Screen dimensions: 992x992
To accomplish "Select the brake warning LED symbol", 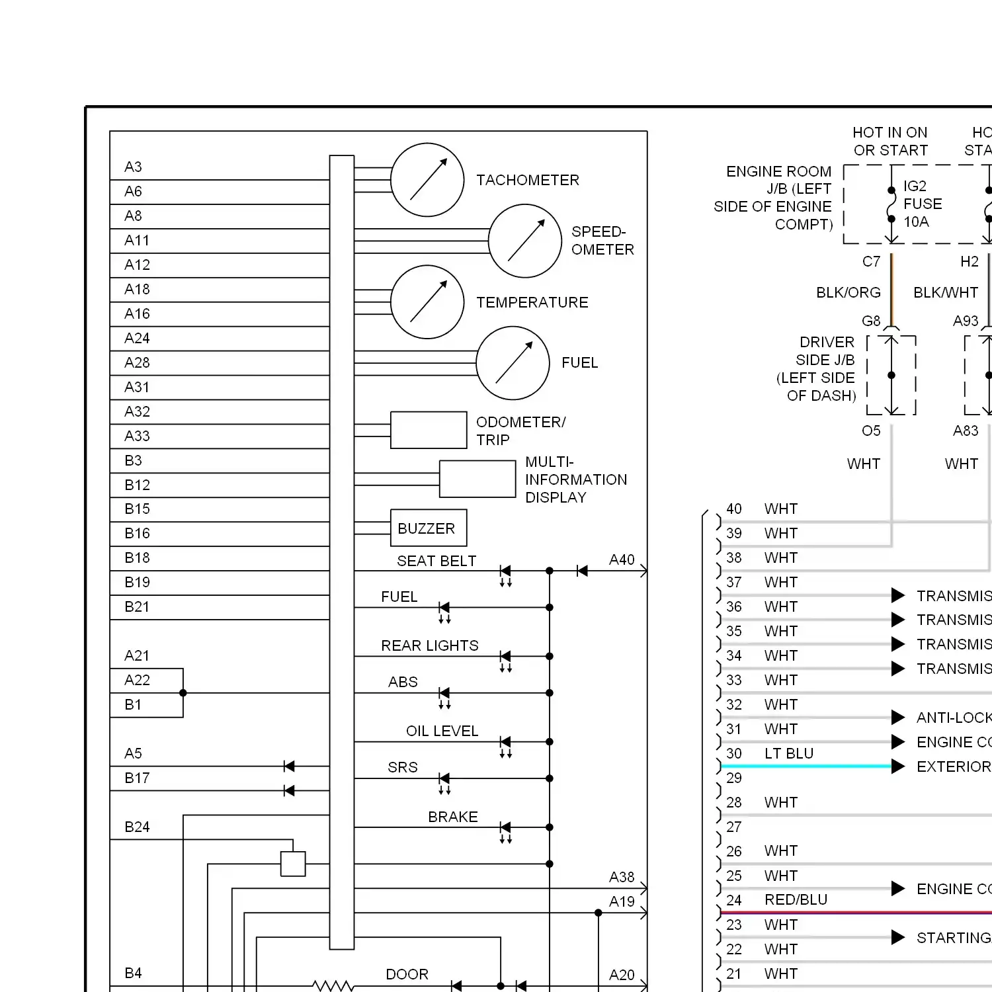I will click(505, 831).
